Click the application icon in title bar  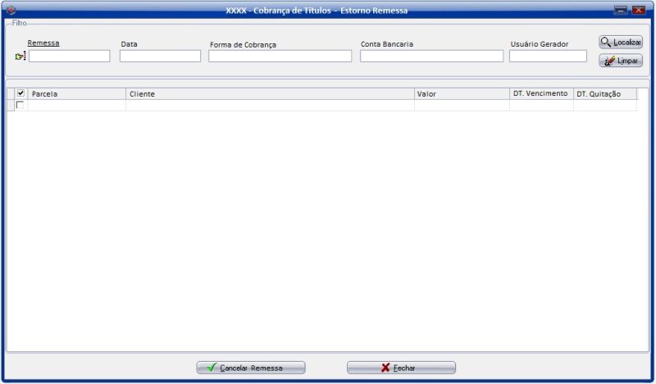pyautogui.click(x=11, y=10)
